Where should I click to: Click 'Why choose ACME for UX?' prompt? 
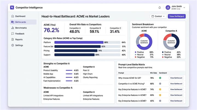point(130,78)
